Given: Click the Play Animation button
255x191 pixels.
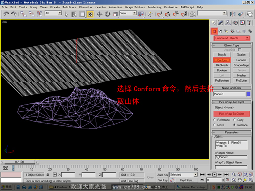Looking at the screenshot, I should click(215, 175).
